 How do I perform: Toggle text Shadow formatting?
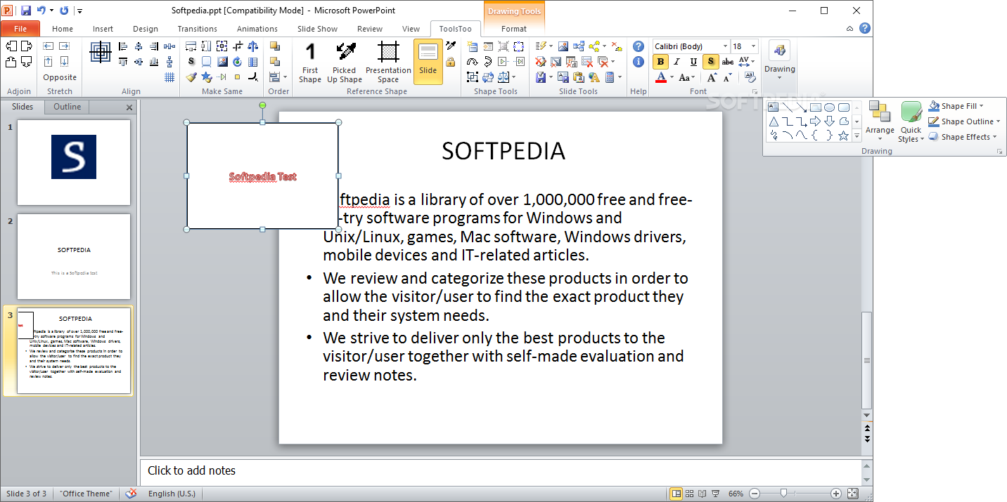711,62
